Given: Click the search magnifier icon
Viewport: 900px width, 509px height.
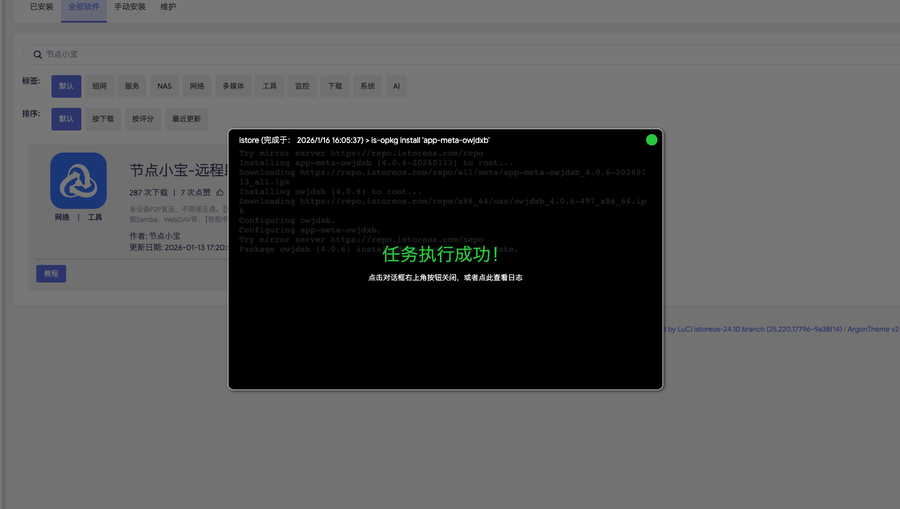Looking at the screenshot, I should (x=38, y=55).
